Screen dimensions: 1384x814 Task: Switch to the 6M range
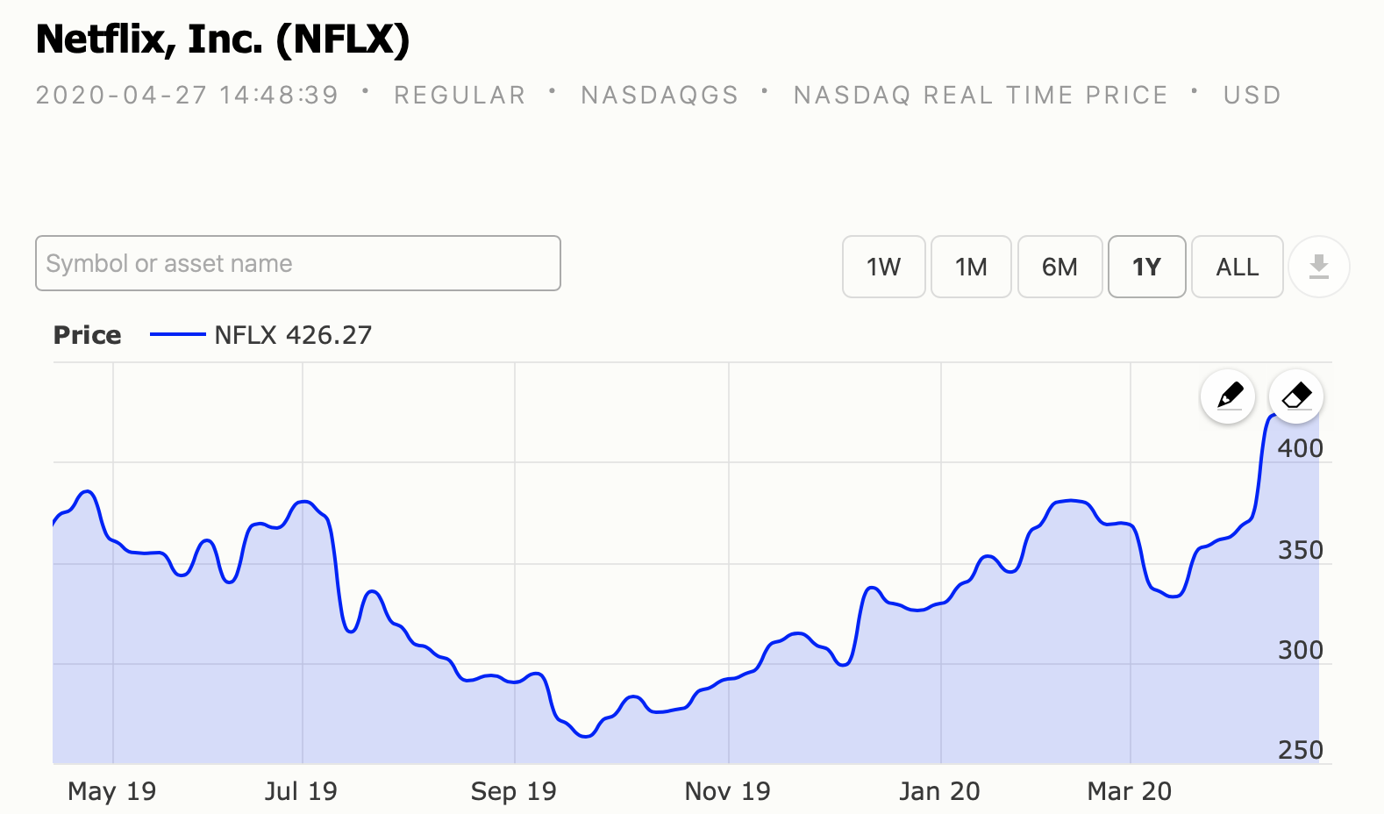1059,267
